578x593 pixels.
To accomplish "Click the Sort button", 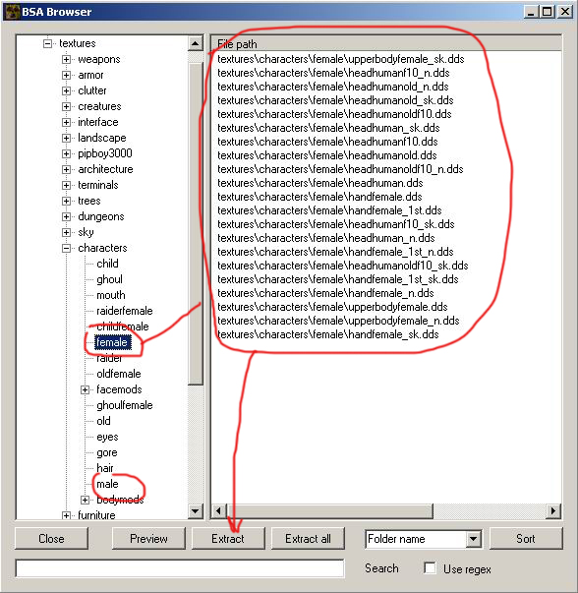I will (x=526, y=539).
